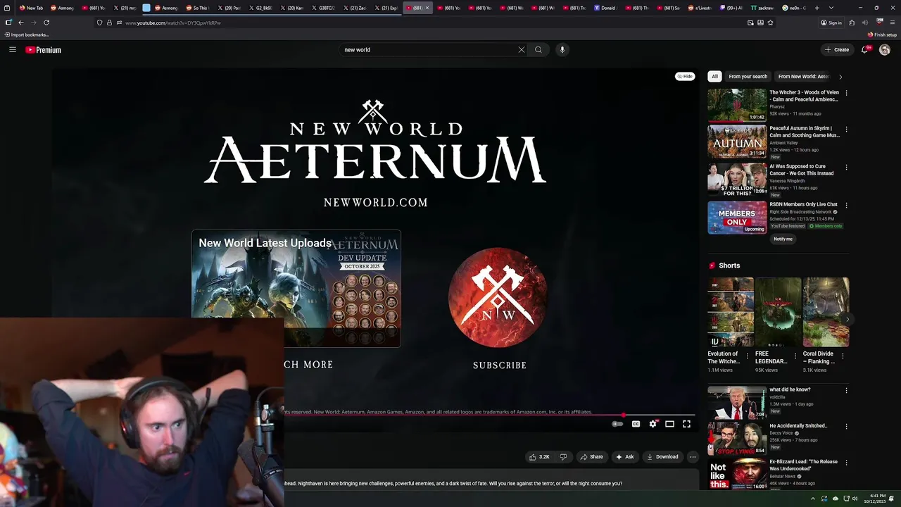Image resolution: width=901 pixels, height=507 pixels.
Task: Open the 'Ex-Blizzard Lead' video title
Action: pyautogui.click(x=803, y=465)
